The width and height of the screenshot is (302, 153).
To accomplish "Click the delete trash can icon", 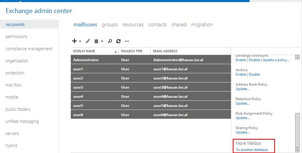I will coord(96,41).
